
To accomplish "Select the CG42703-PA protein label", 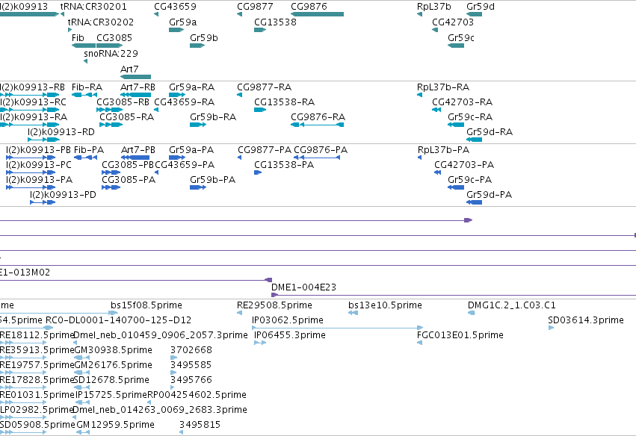I will pos(464,165).
